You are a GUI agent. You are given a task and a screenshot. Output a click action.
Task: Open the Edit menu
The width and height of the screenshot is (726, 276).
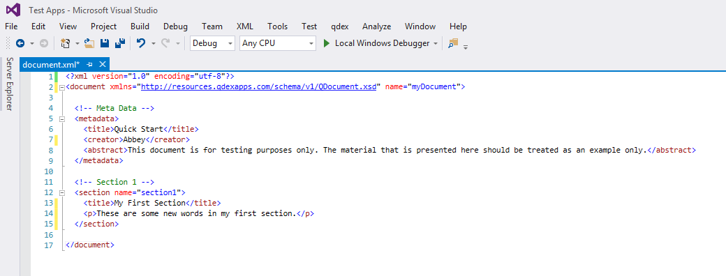(38, 26)
